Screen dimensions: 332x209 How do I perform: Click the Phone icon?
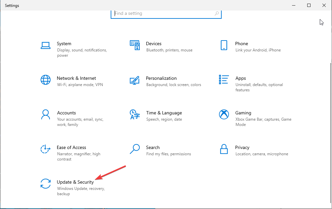click(x=224, y=45)
